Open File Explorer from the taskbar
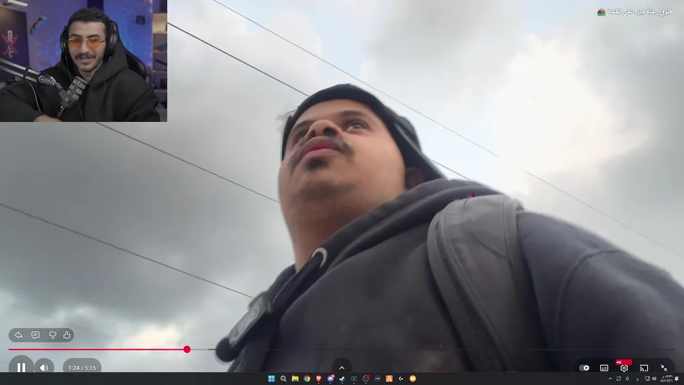The width and height of the screenshot is (684, 385). coord(295,379)
